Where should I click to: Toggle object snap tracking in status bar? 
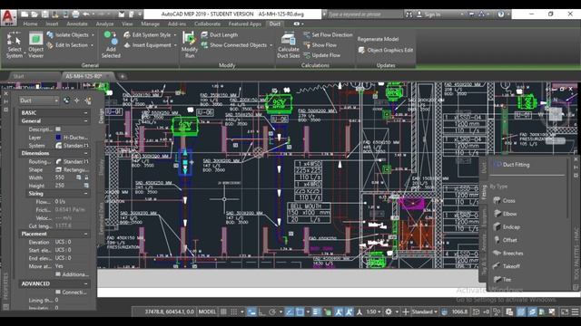[x=290, y=312]
